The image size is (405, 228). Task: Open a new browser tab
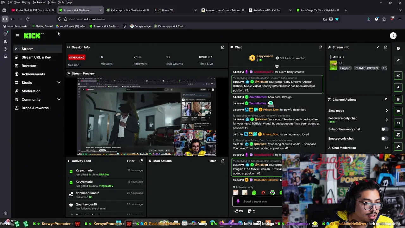pos(346,10)
